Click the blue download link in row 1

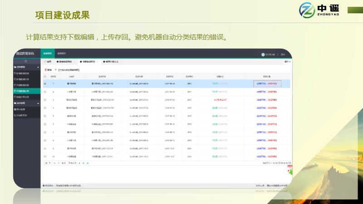pos(261,84)
